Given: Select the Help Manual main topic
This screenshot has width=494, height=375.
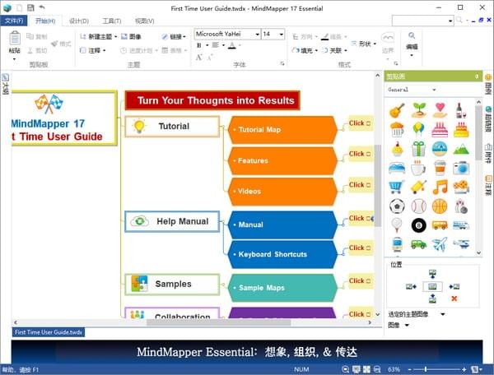Looking at the screenshot, I should point(172,221).
